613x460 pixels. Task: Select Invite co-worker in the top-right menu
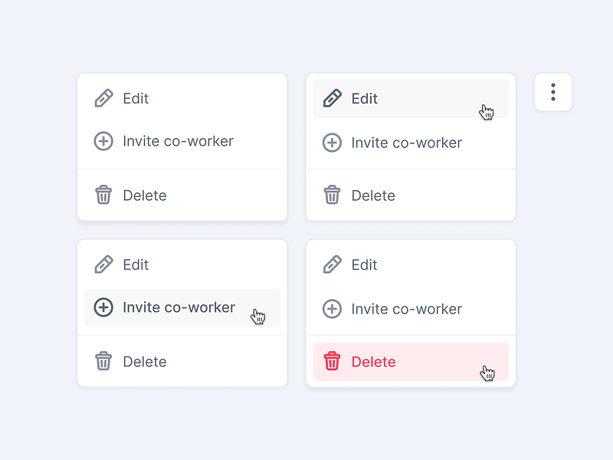tap(407, 143)
